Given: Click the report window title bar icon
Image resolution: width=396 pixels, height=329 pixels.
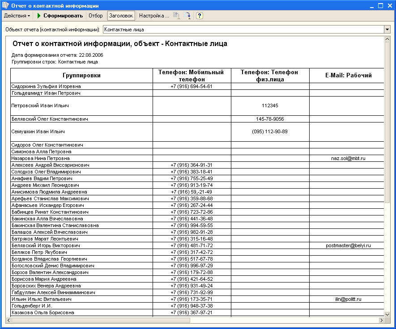Looking at the screenshot, I should point(5,6).
